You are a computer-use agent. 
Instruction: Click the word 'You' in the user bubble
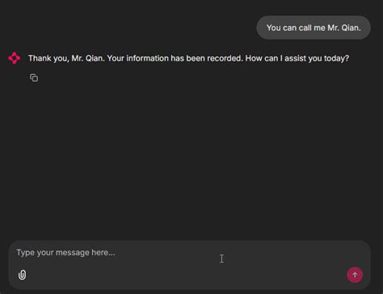pyautogui.click(x=274, y=27)
